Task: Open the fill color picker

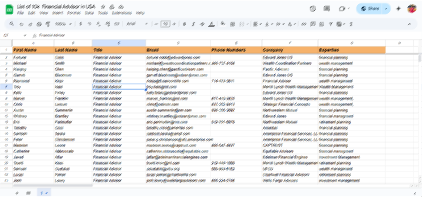Action: pyautogui.click(x=223, y=24)
